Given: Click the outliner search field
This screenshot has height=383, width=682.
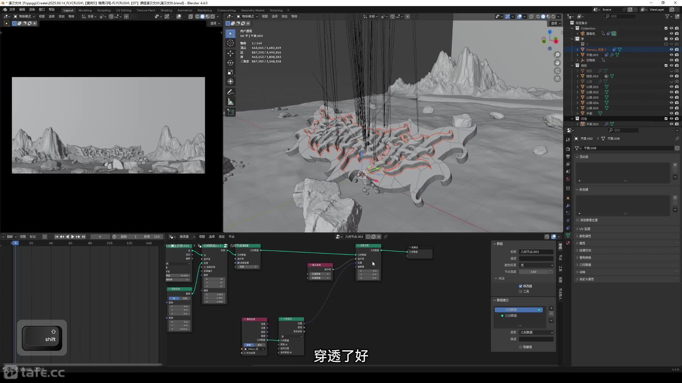Looking at the screenshot, I should pyautogui.click(x=621, y=16).
